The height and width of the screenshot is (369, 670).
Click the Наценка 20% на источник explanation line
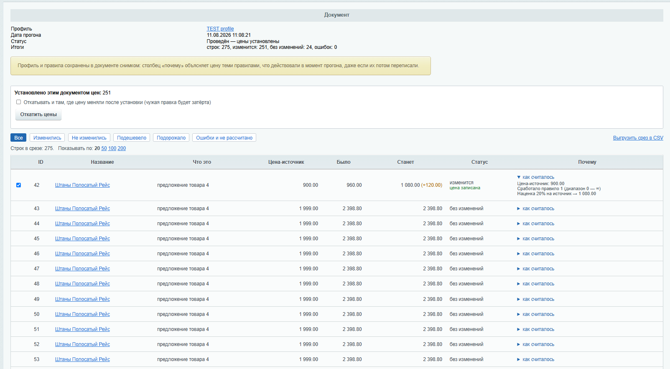pos(557,194)
